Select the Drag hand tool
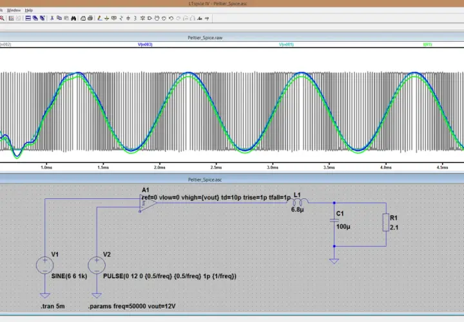 point(164,18)
